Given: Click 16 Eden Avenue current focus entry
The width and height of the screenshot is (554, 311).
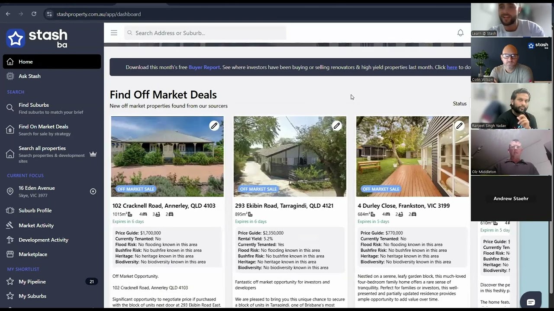Looking at the screenshot, I should tap(52, 191).
